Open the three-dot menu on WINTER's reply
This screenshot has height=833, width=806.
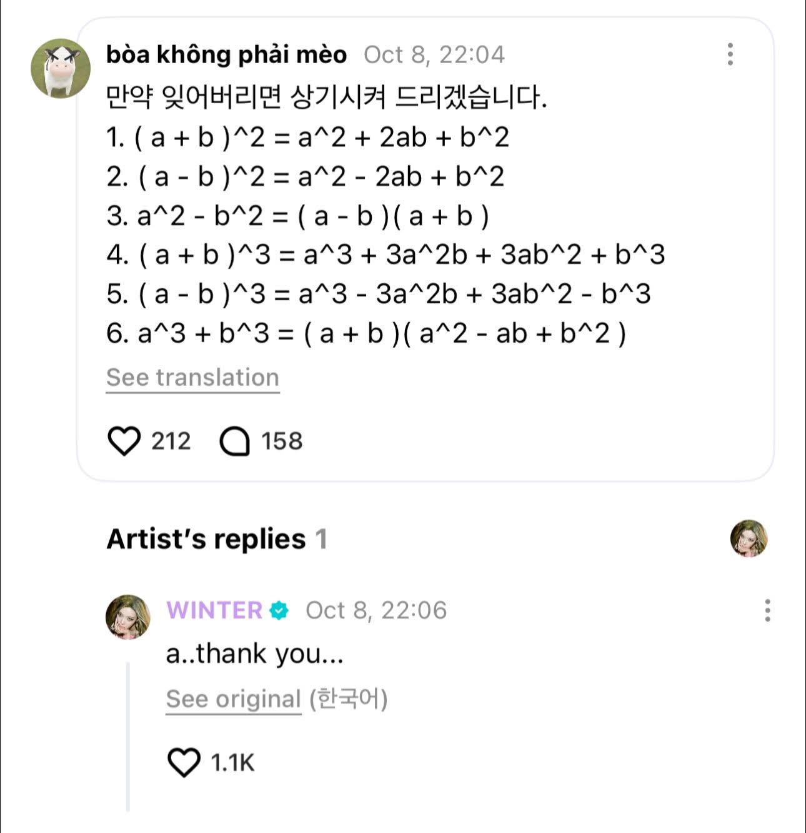pos(767,610)
